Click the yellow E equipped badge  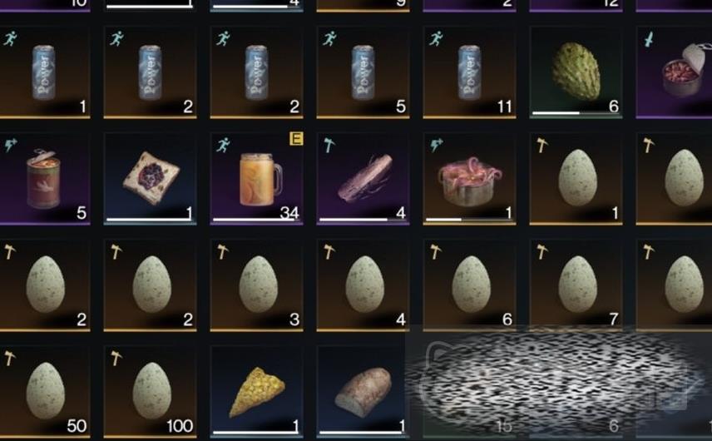tap(296, 138)
